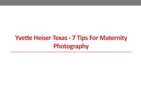Click the word "Maternity" in the title
This screenshot has height=105, width=141.
tap(113, 38)
